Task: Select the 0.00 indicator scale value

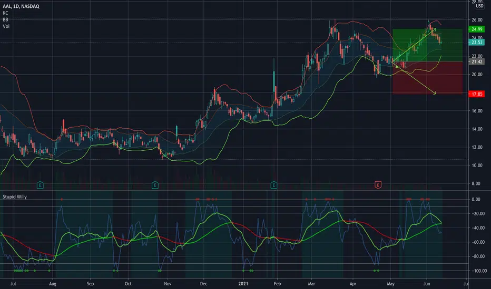Action: (476, 199)
